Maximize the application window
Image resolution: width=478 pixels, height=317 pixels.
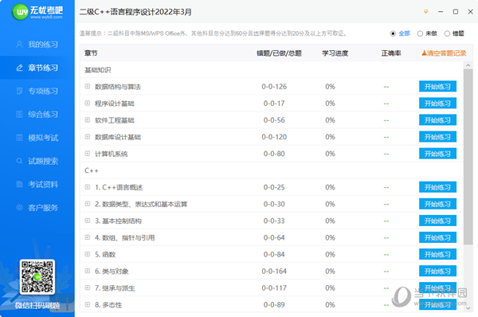coord(456,12)
